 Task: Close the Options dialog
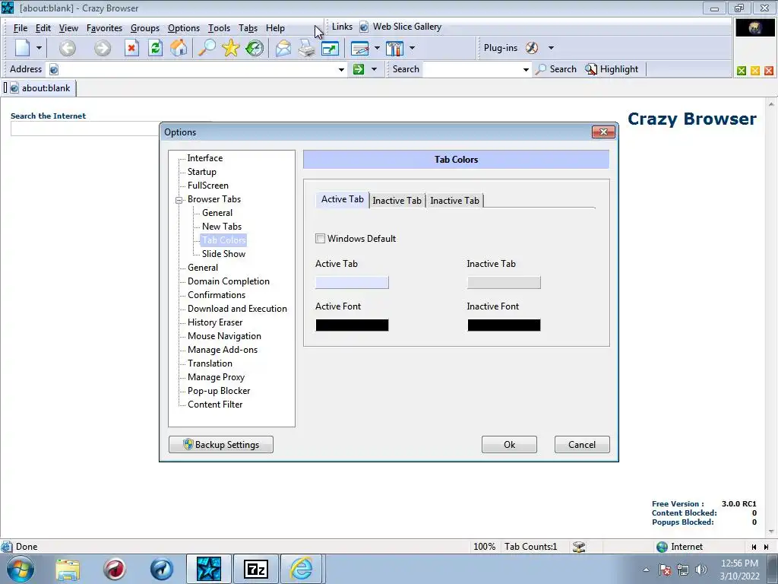click(x=603, y=132)
